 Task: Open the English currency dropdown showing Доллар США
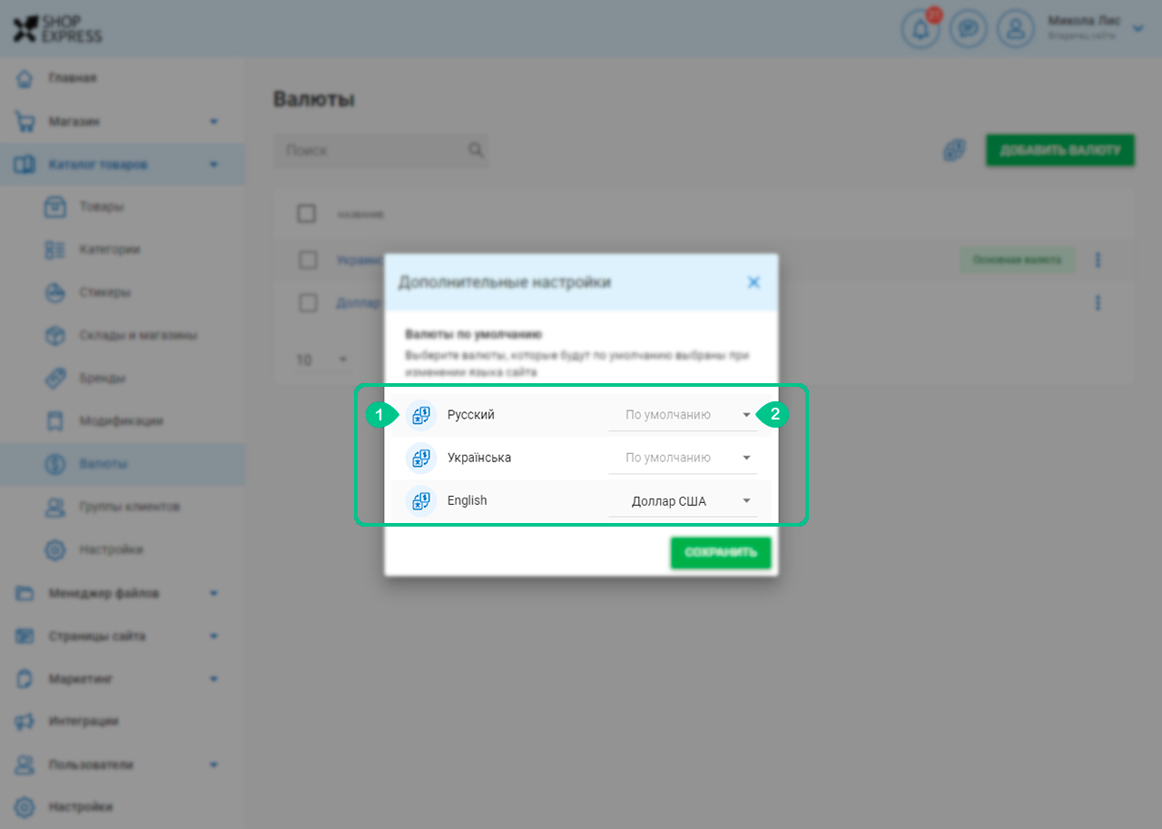(683, 501)
